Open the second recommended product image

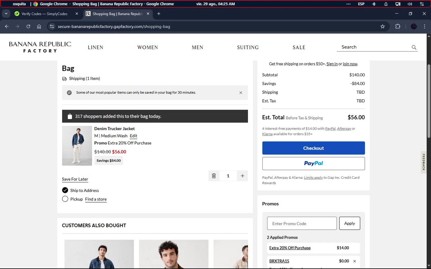(x=174, y=254)
